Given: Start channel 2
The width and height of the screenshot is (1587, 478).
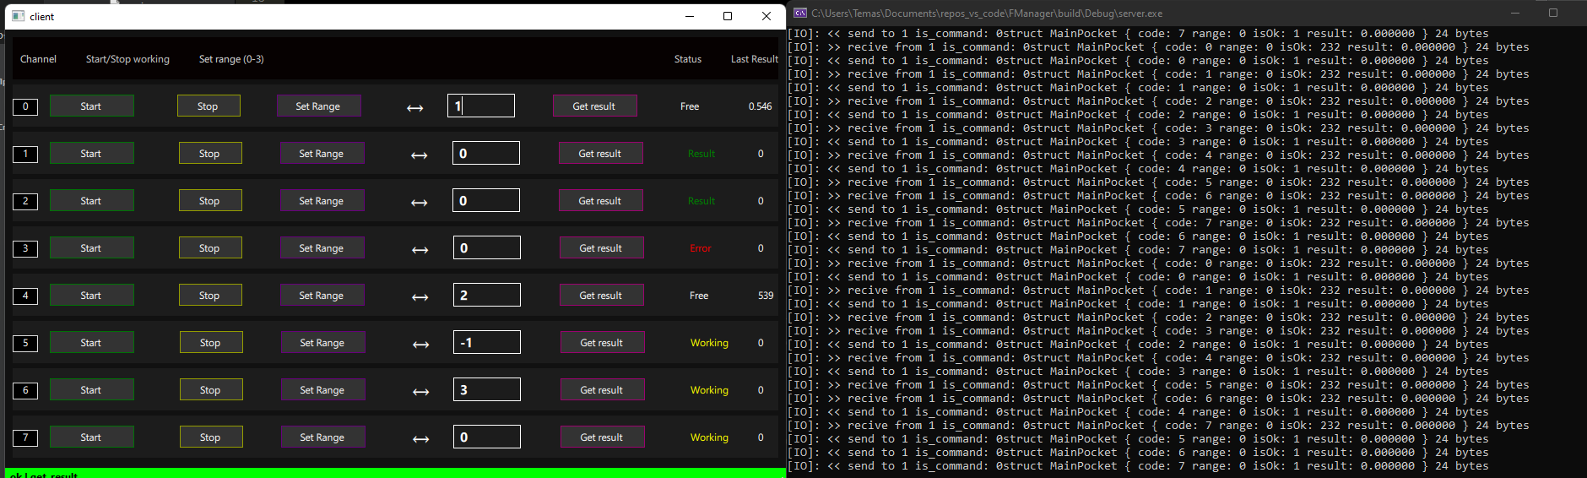Looking at the screenshot, I should [91, 200].
